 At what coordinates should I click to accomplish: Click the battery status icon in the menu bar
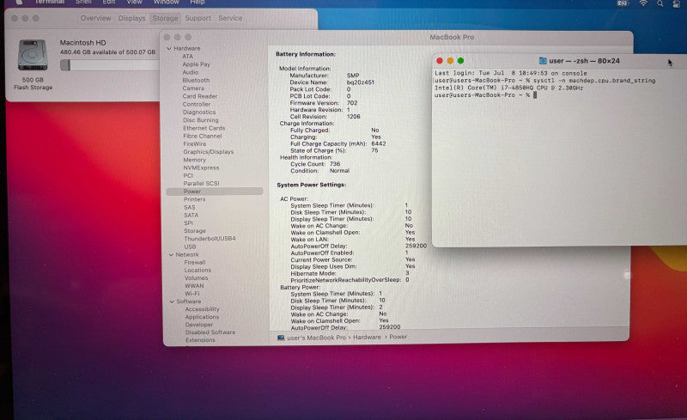pyautogui.click(x=623, y=3)
